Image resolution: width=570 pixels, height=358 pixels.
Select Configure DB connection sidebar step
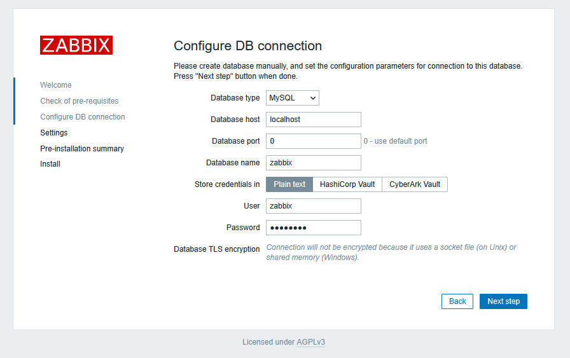pos(83,116)
